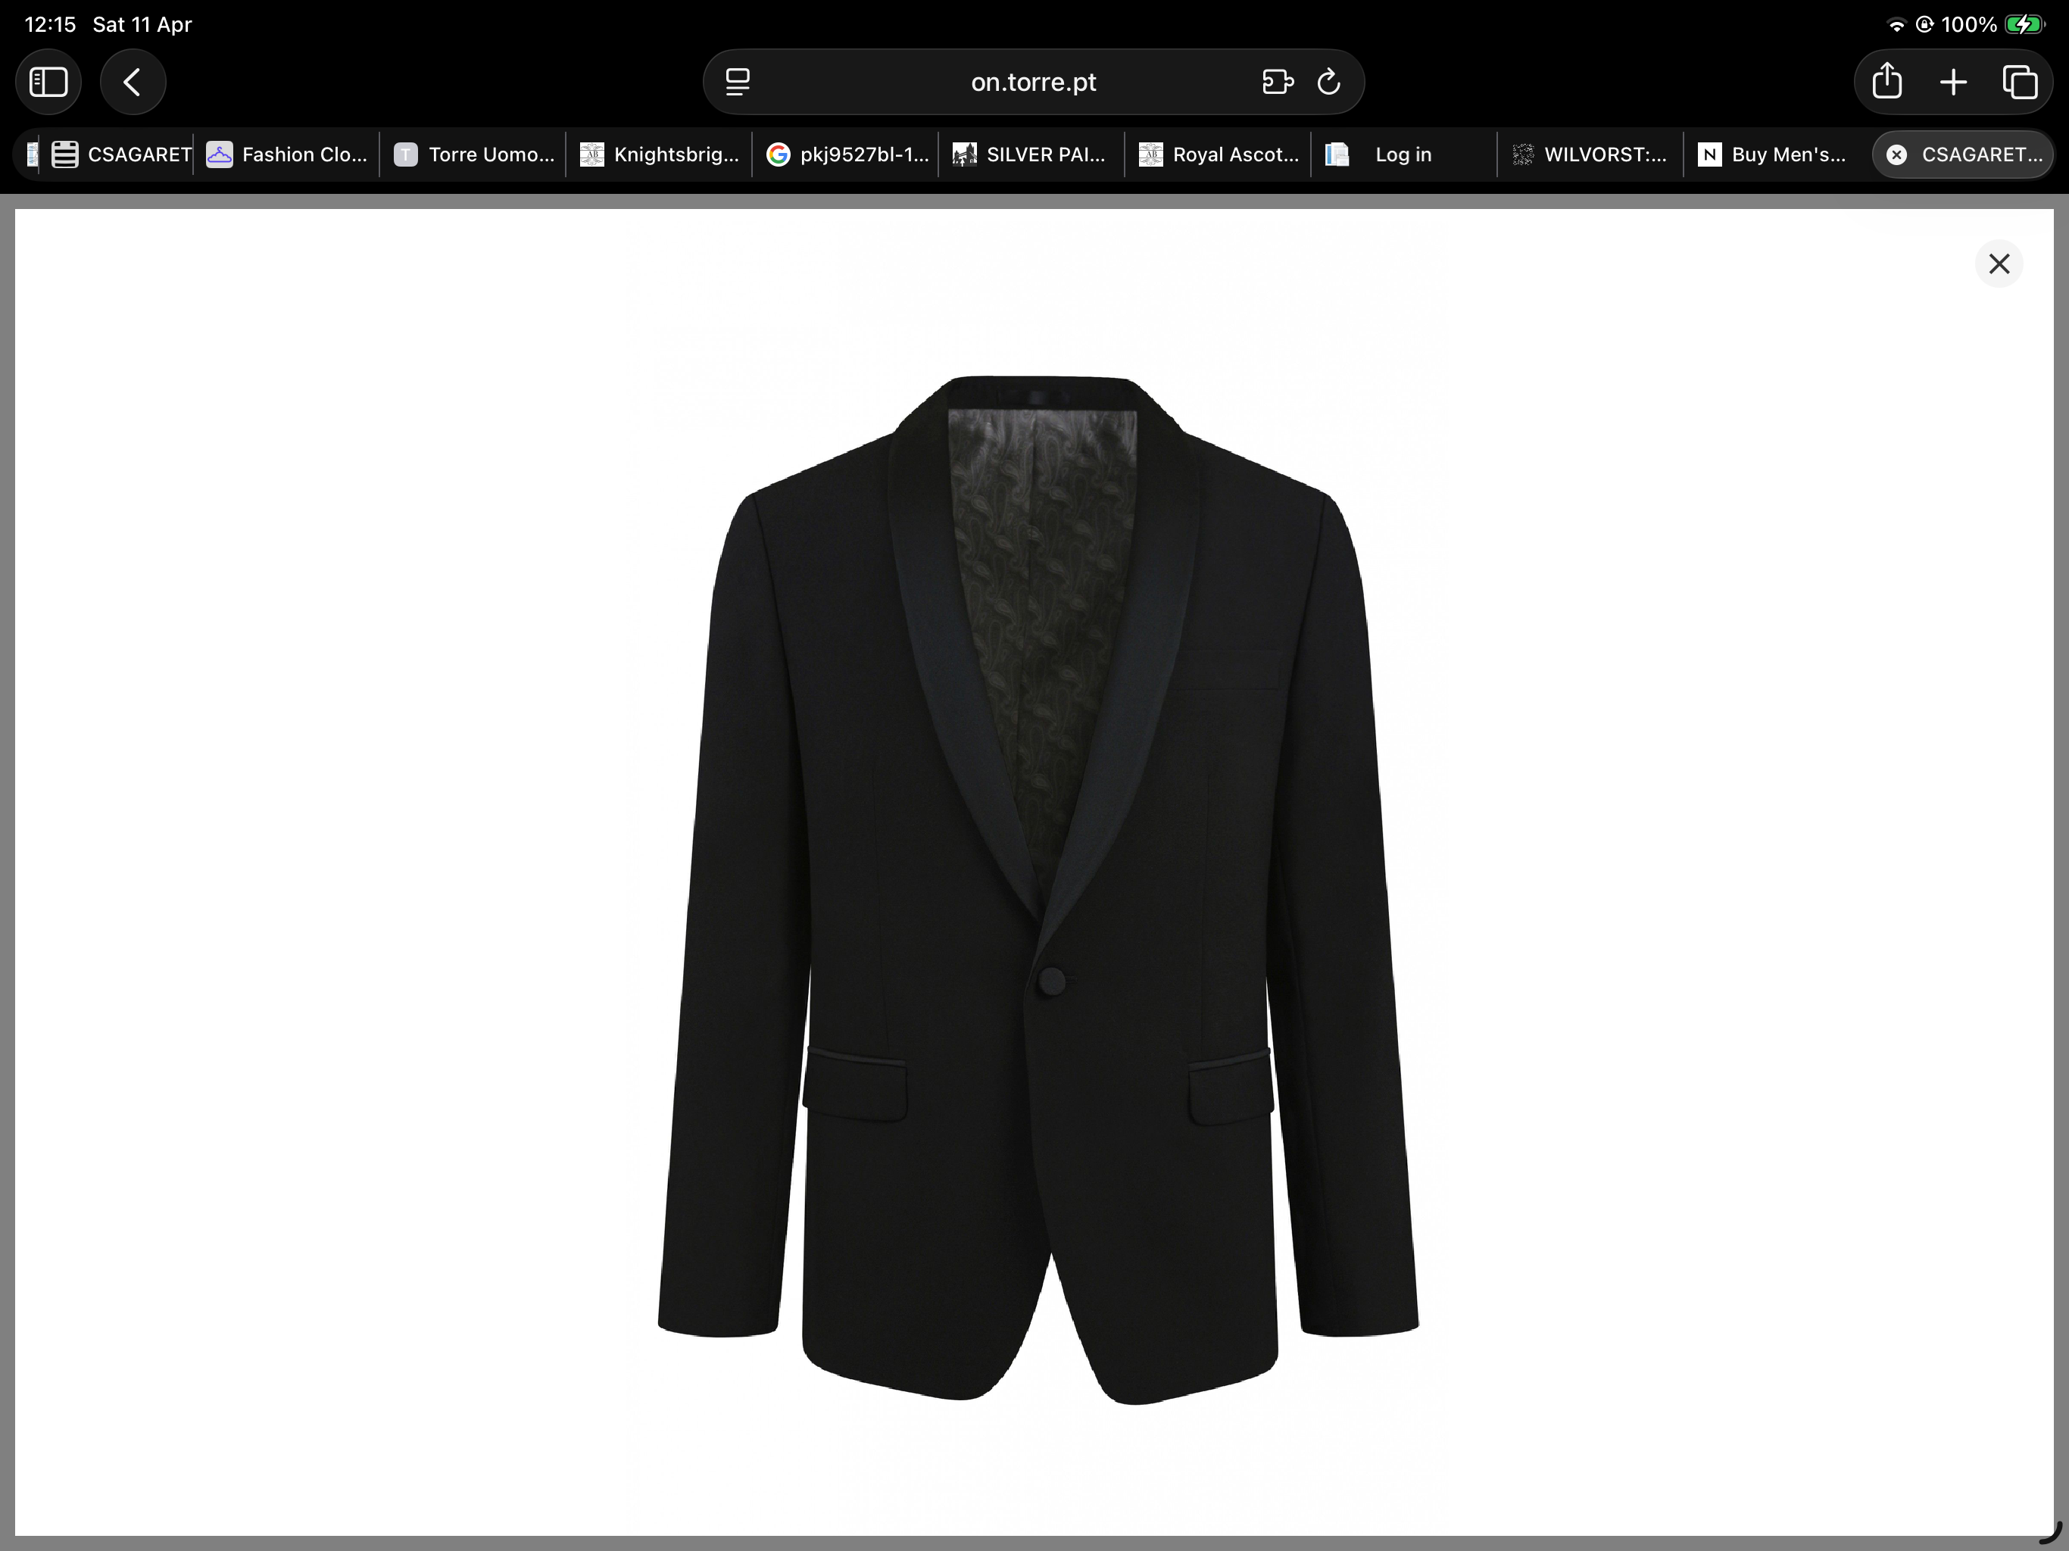Click the browser extension icon beside the address
2069x1551 pixels.
[x=1277, y=81]
